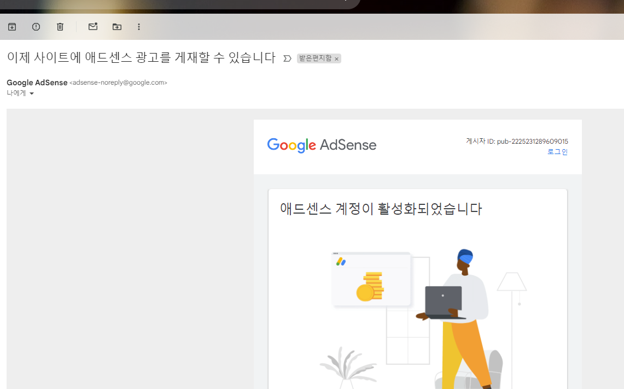Click the 애드센스 계정이 활성화되었습니다 heading
The width and height of the screenshot is (624, 389).
[x=380, y=209]
